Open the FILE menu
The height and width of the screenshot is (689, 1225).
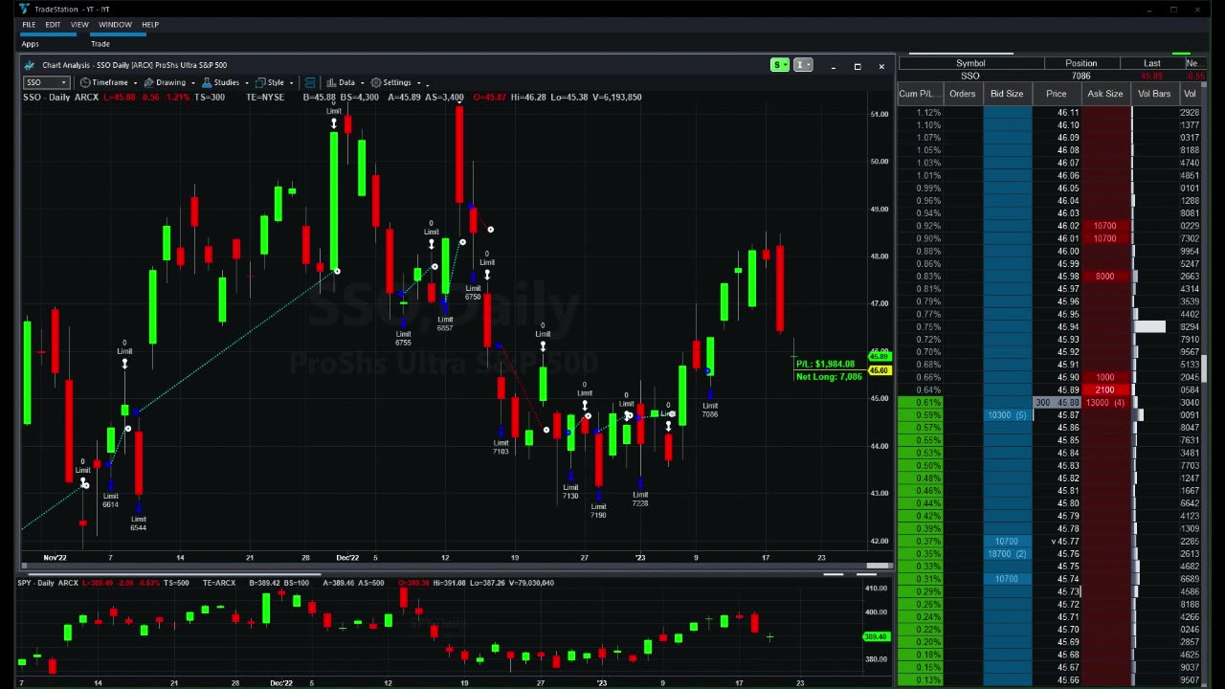(29, 25)
